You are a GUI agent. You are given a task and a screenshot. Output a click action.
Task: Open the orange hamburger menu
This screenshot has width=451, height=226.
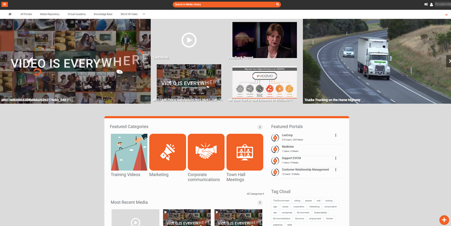pyautogui.click(x=5, y=4)
